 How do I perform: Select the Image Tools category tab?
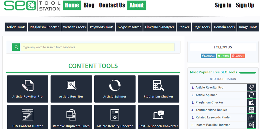click(x=248, y=27)
